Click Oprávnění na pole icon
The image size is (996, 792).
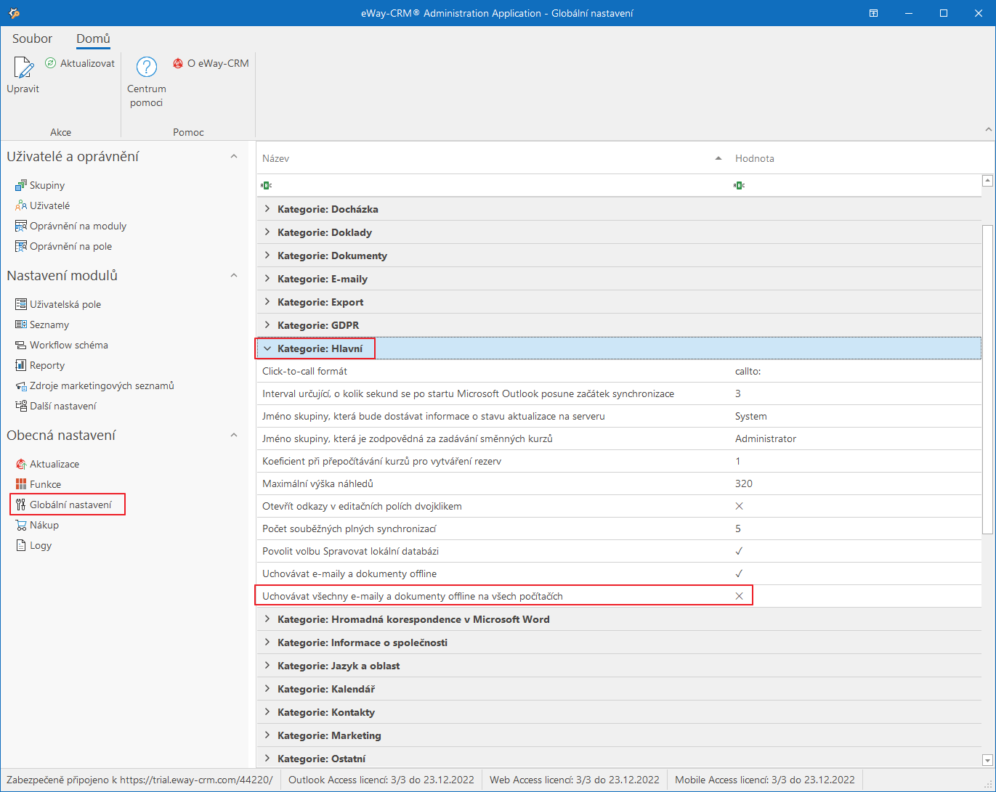click(x=21, y=246)
